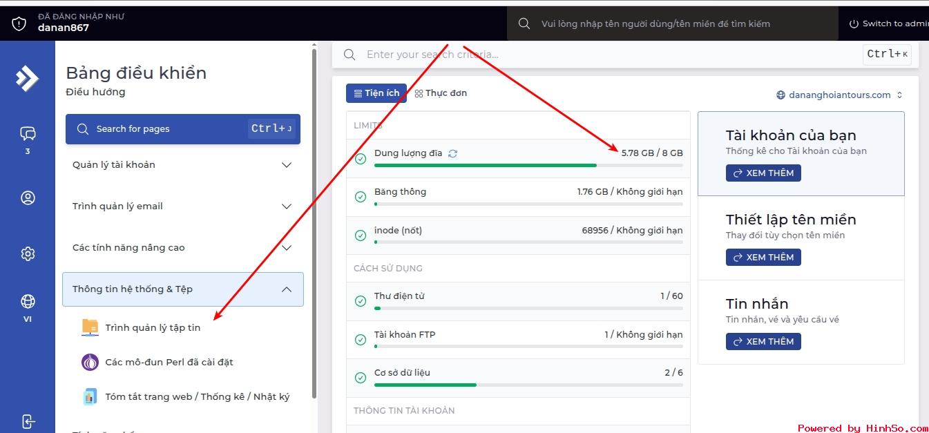This screenshot has height=433, width=929.
Task: Switch to the Thực đơn view
Action: point(441,93)
